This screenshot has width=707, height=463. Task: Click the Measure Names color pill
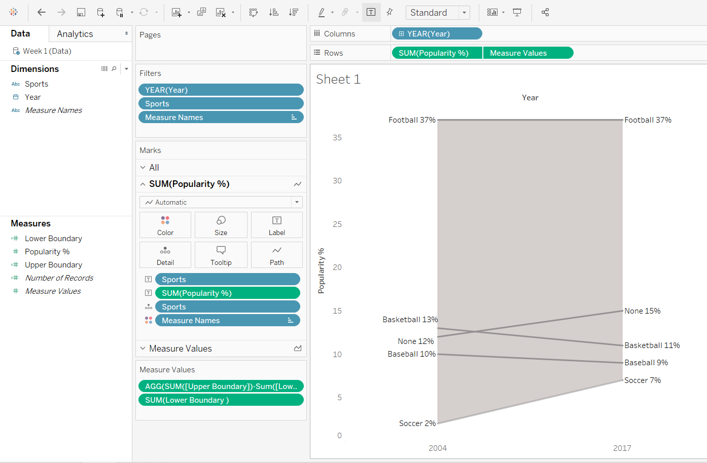coord(227,320)
